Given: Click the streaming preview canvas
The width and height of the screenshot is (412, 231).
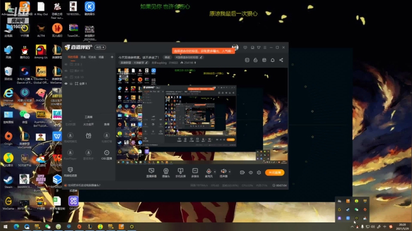Looking at the screenshot, I should (202, 115).
